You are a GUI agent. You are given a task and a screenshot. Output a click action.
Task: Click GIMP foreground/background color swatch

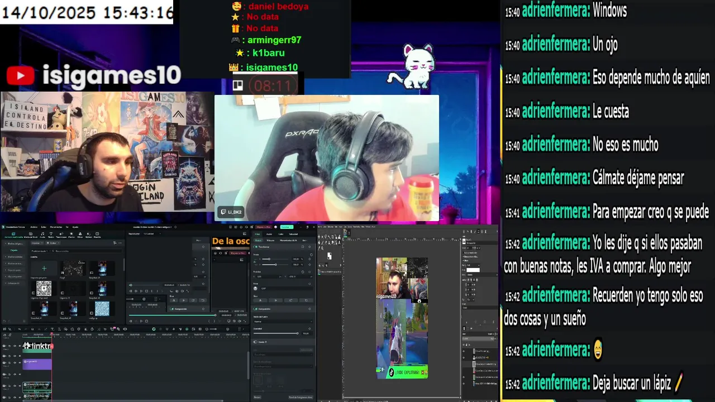click(330, 256)
